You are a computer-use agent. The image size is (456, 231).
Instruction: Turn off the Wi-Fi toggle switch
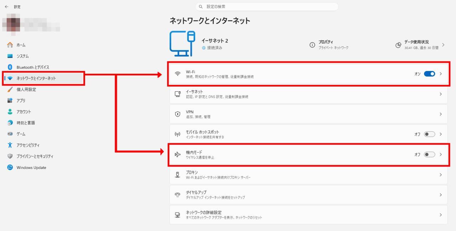tap(429, 74)
